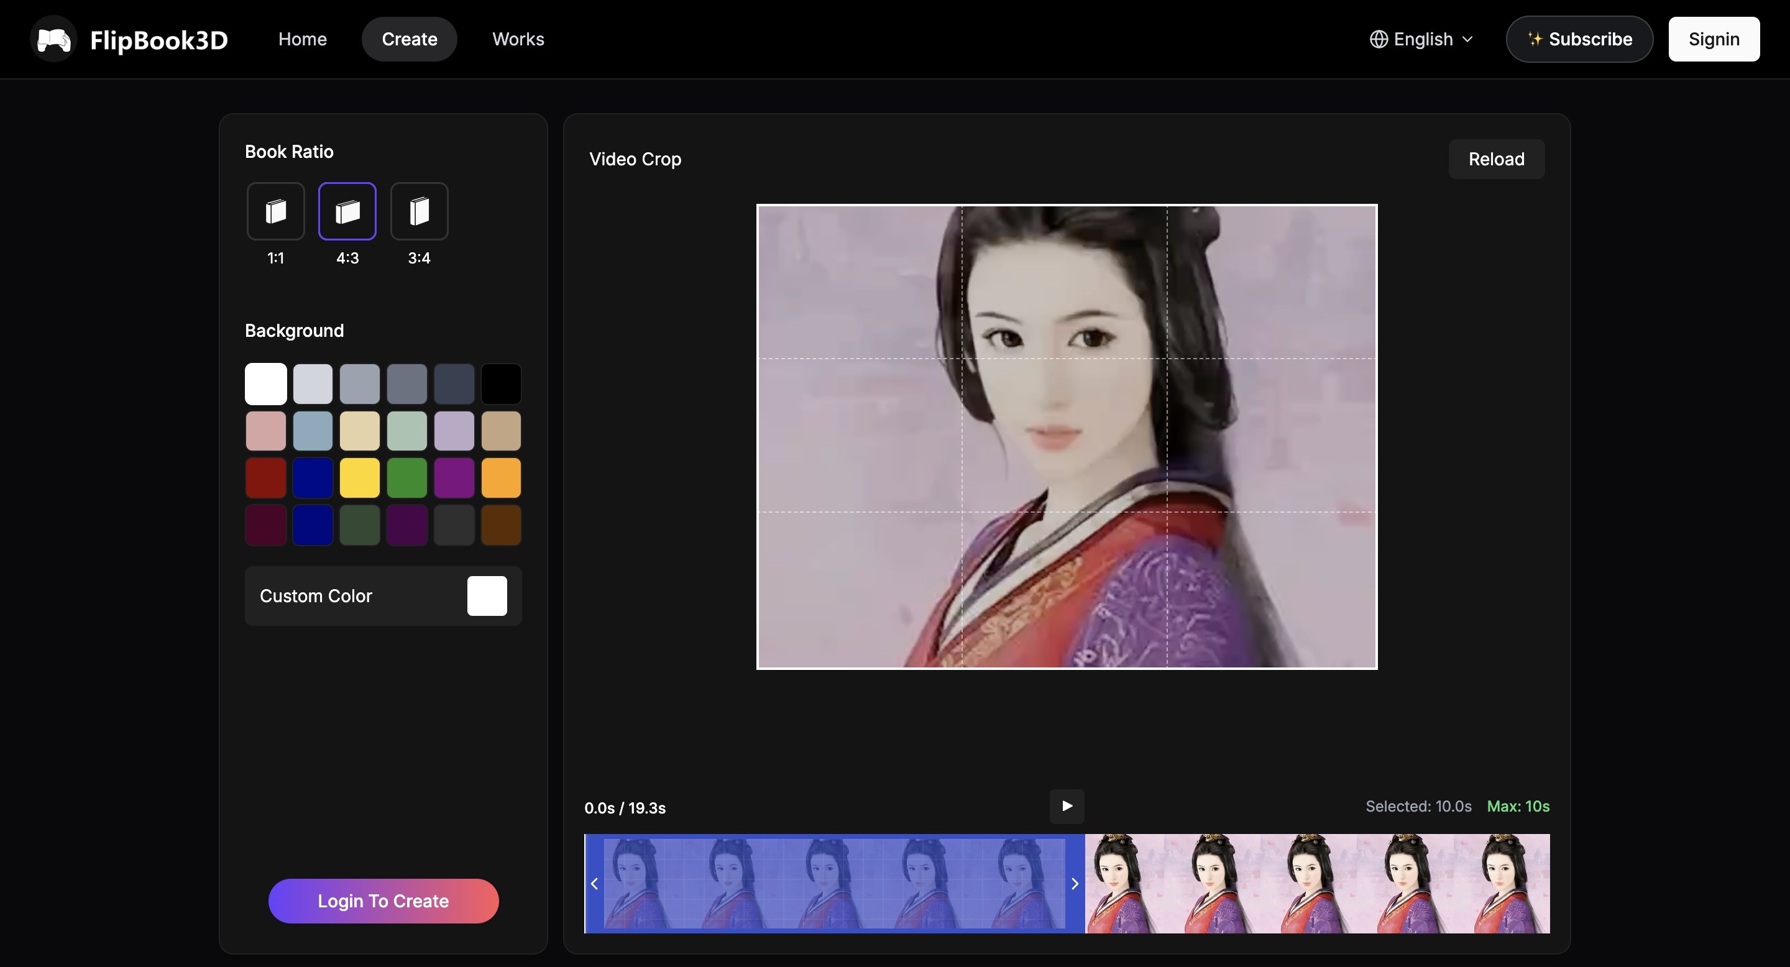This screenshot has width=1790, height=967.
Task: Click the left trim handle arrow
Action: tap(594, 884)
